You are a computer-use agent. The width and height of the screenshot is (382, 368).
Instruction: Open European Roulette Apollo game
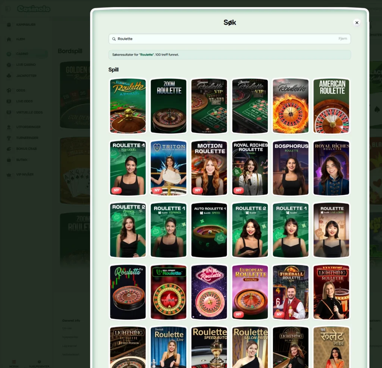(128, 106)
